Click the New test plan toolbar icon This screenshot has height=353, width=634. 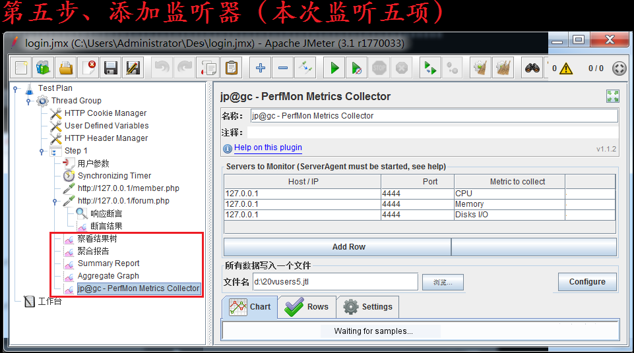[x=21, y=68]
